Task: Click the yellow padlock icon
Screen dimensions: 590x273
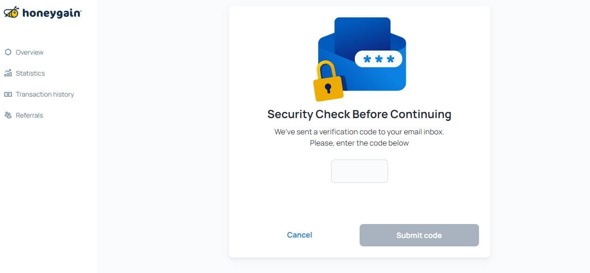Action: click(x=328, y=83)
